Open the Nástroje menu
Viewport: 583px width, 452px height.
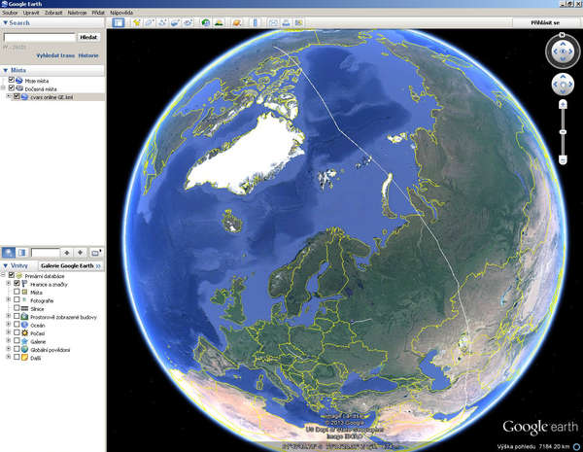(x=77, y=13)
